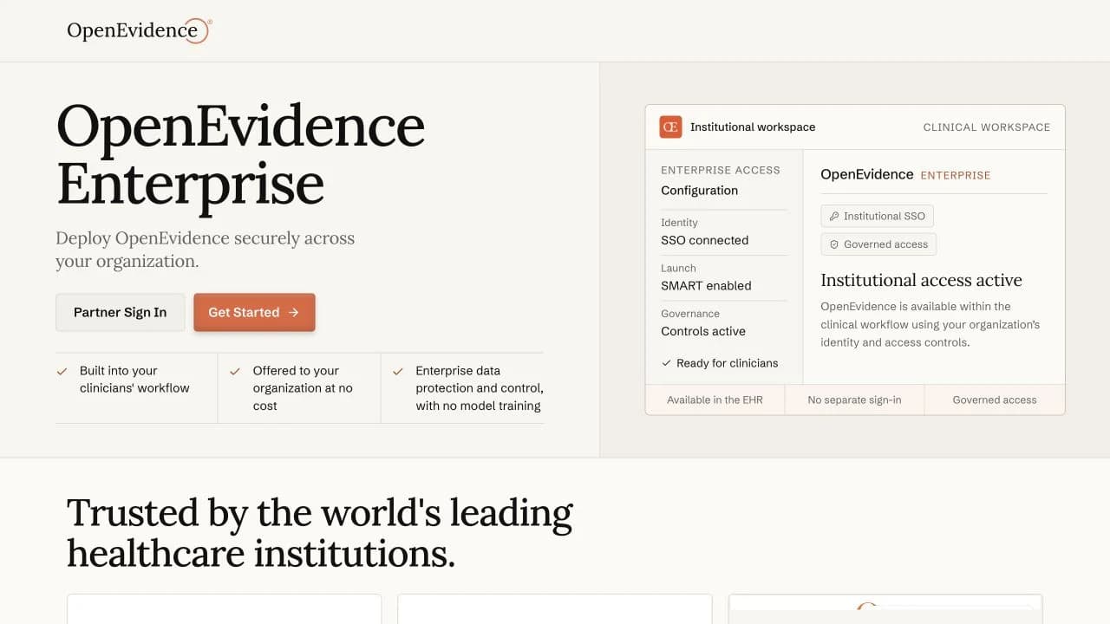Select Available in the EHR footer cell
The image size is (1110, 624).
715,400
